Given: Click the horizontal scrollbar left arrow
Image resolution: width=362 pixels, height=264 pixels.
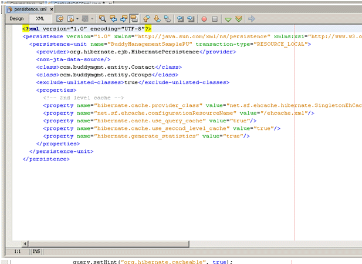Looking at the screenshot, I should point(25,243).
